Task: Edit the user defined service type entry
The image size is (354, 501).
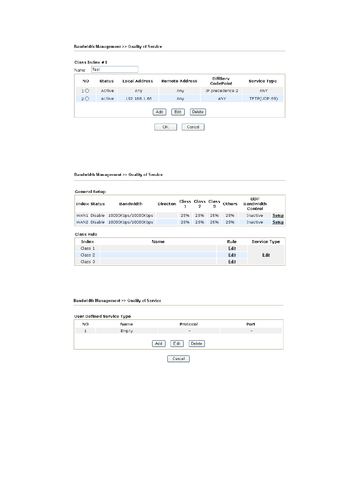Action: click(x=177, y=344)
